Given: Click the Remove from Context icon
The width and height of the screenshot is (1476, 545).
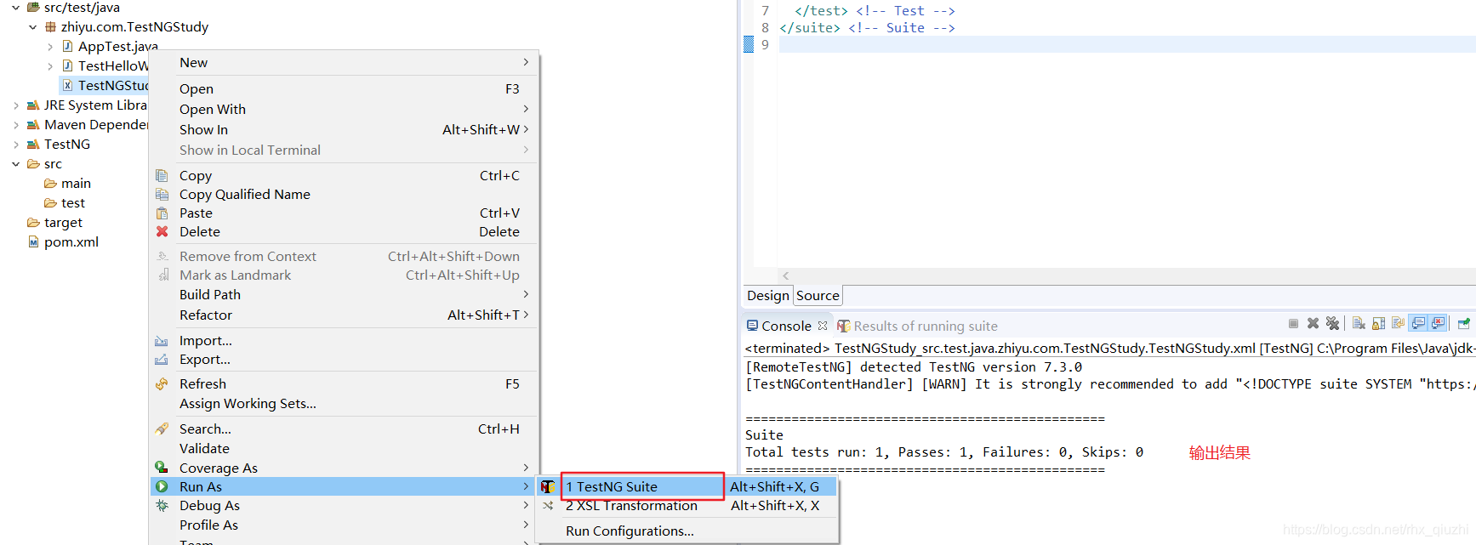Looking at the screenshot, I should pos(162,256).
